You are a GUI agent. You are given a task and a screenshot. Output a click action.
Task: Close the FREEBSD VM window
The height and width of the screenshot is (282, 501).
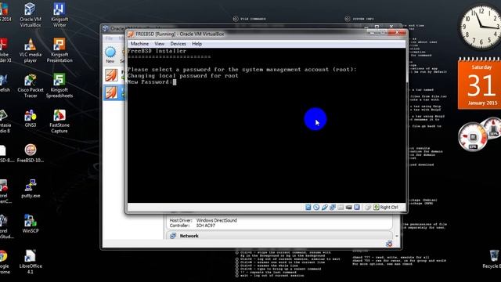click(x=397, y=32)
